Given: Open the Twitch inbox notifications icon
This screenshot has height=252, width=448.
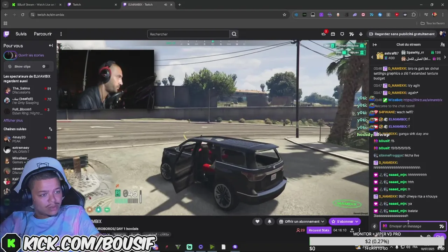Looking at the screenshot, I should [333, 34].
